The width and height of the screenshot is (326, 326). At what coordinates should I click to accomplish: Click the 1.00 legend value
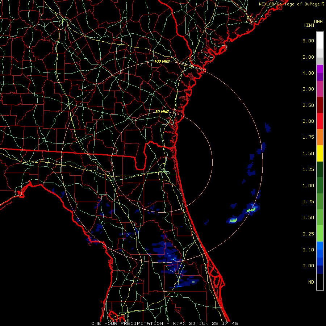point(308,186)
